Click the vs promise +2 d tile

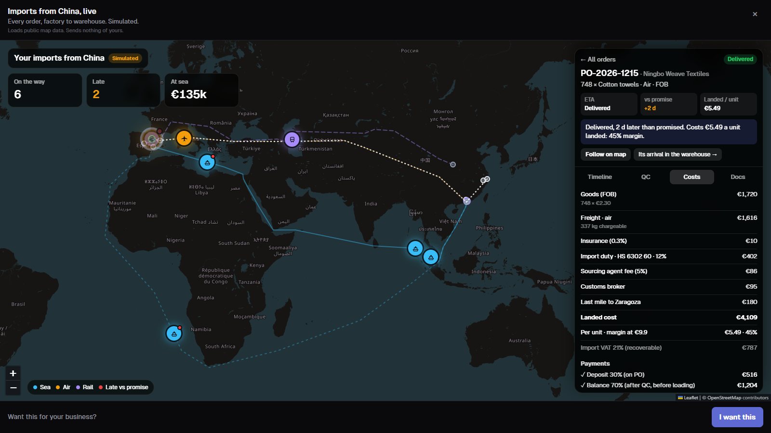[668, 104]
